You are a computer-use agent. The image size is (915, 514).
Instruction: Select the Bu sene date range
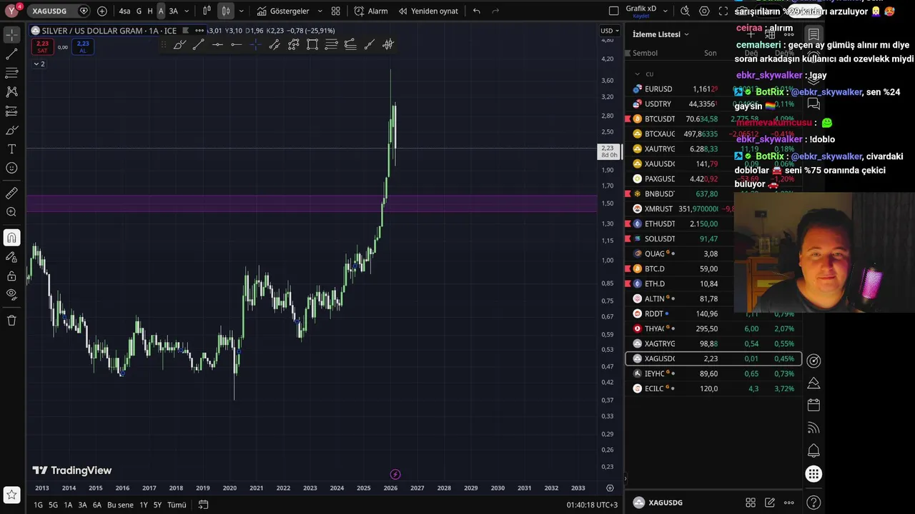point(120,505)
